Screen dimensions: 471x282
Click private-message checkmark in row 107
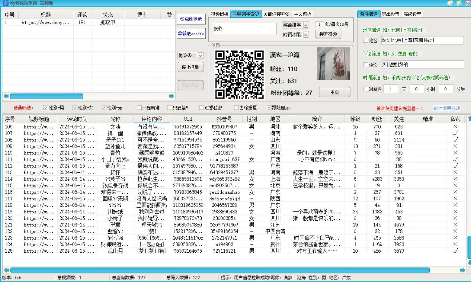coord(455,133)
